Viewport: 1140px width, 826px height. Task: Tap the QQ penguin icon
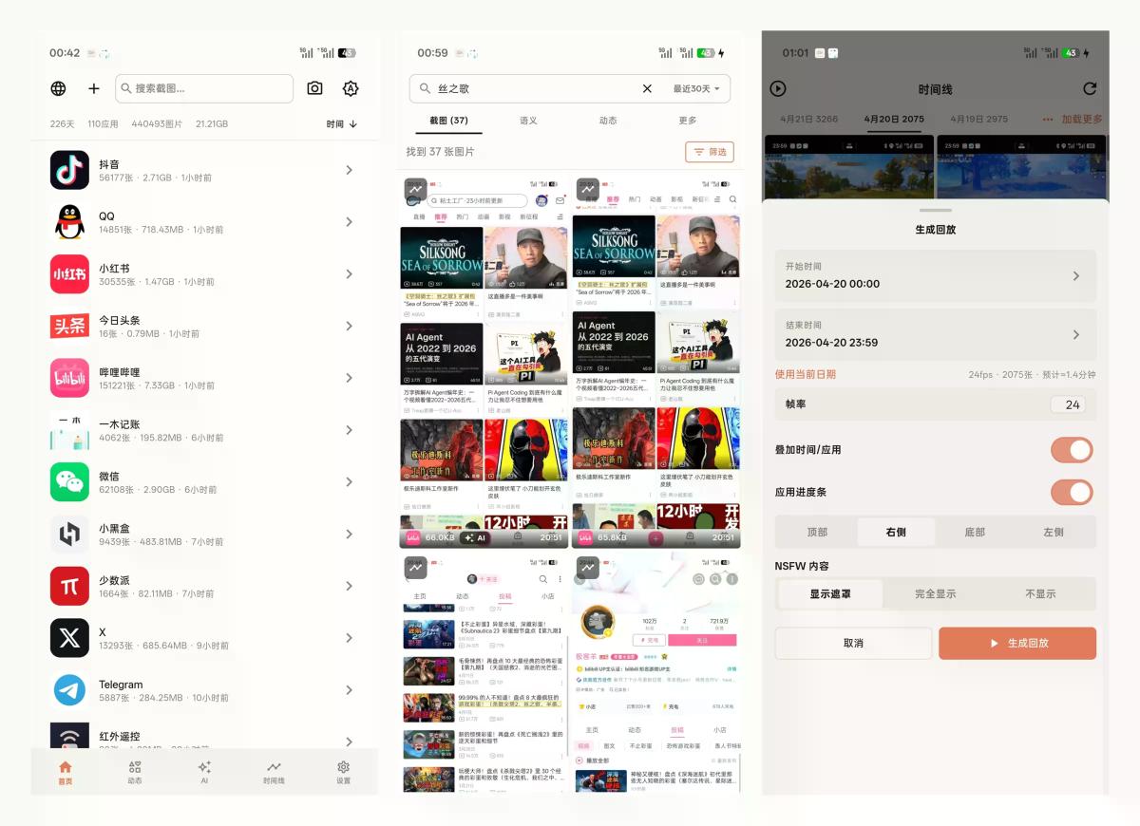(69, 222)
